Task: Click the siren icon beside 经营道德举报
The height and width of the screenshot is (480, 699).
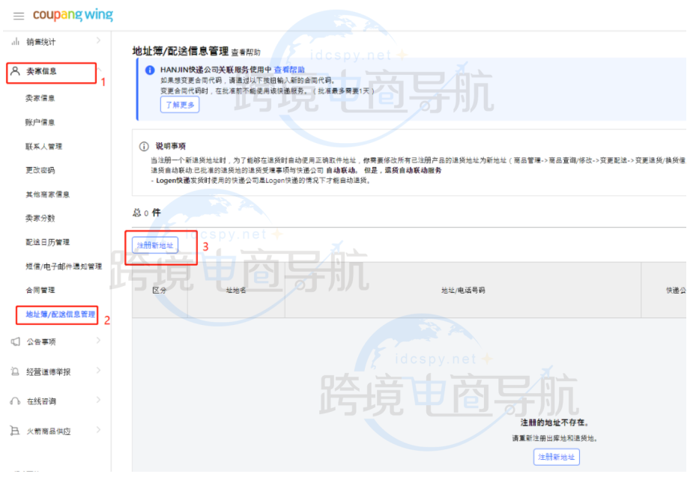Action: [x=15, y=371]
